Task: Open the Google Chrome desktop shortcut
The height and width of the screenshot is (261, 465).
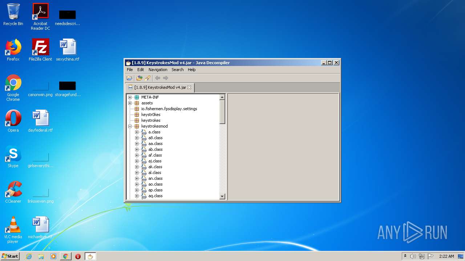Action: 13,88
